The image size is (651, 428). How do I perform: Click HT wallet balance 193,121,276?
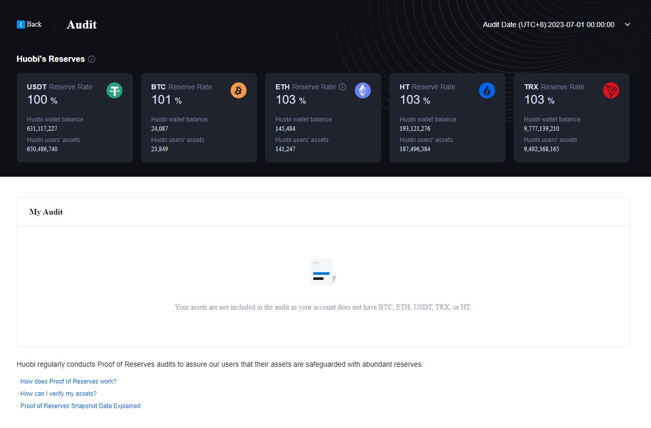[415, 129]
